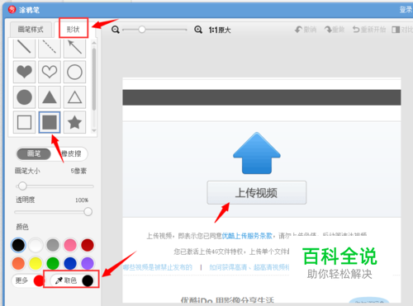Screen dimensions: 413x306
Task: Choose the hollow square shape
Action: pyautogui.click(x=24, y=122)
